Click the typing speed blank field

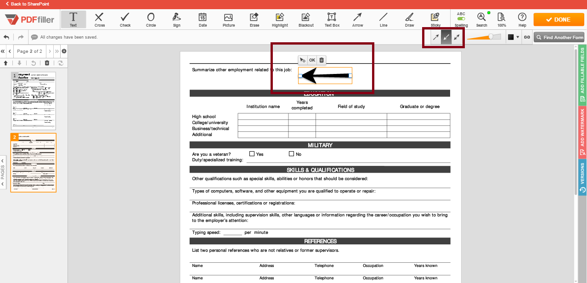232,232
